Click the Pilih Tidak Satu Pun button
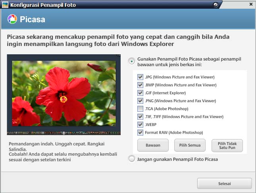This screenshot has width=256, height=193. (x=227, y=145)
